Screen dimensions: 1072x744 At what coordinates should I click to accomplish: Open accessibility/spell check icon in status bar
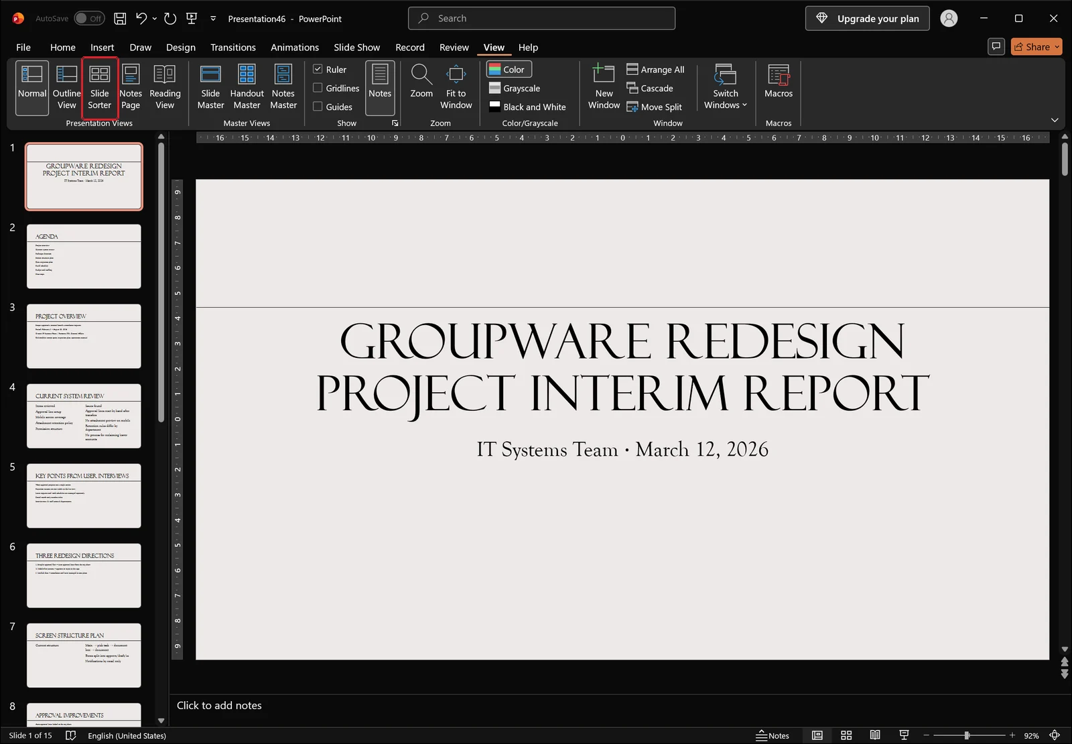point(71,735)
